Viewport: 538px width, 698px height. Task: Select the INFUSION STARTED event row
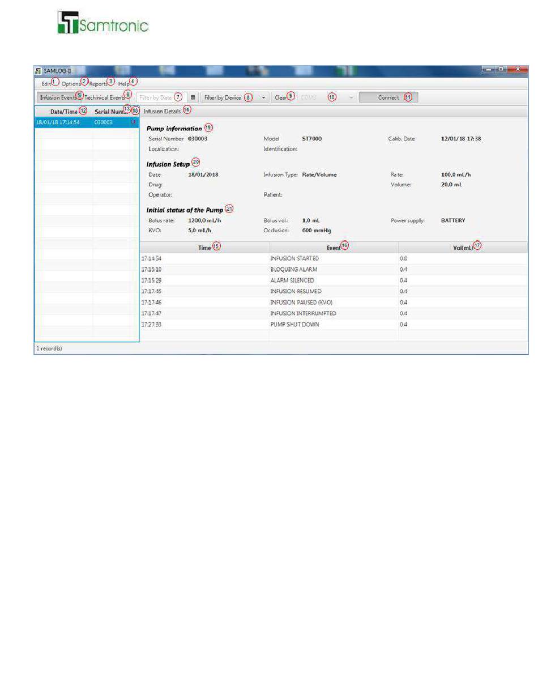pyautogui.click(x=334, y=258)
